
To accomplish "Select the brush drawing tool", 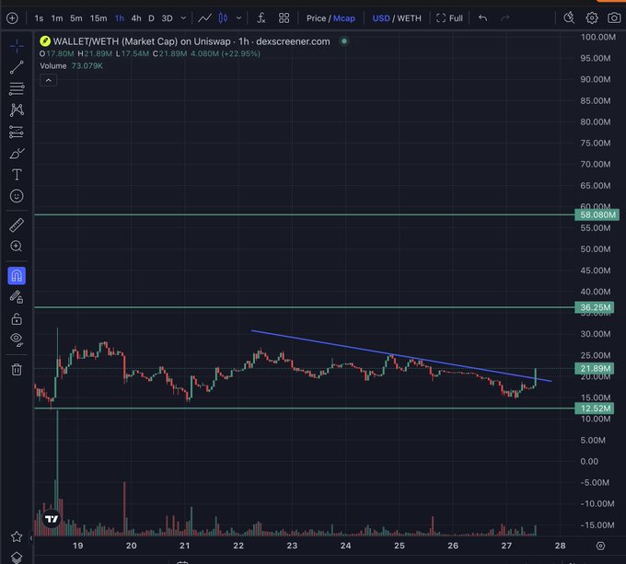I will pyautogui.click(x=17, y=153).
